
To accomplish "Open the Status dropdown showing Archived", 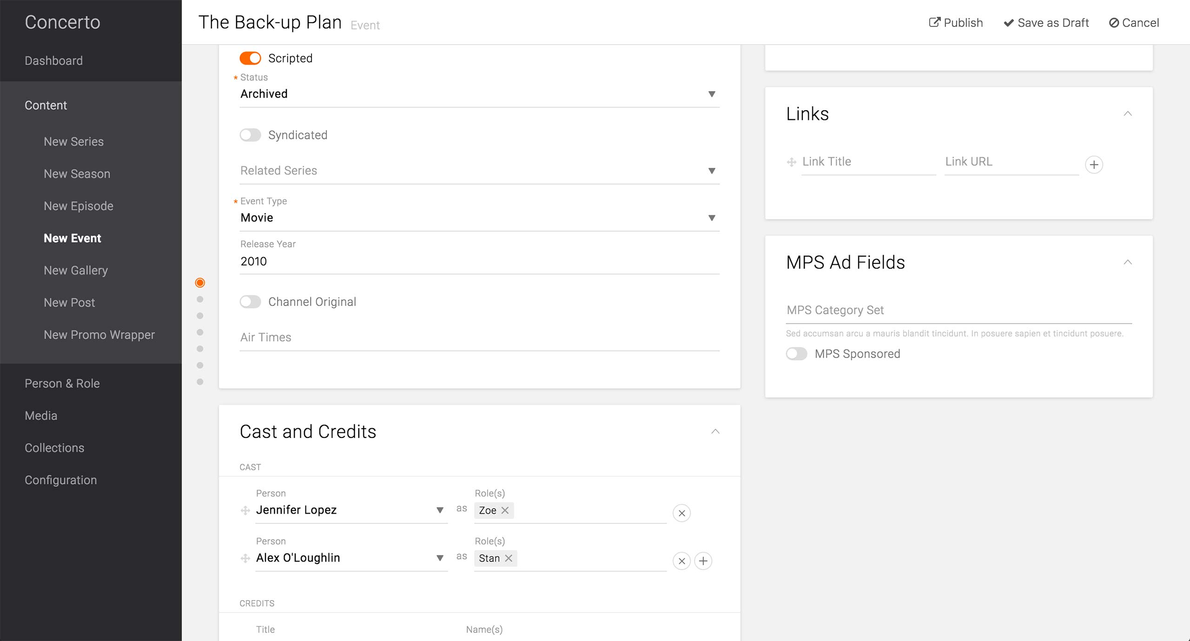I will (x=479, y=94).
